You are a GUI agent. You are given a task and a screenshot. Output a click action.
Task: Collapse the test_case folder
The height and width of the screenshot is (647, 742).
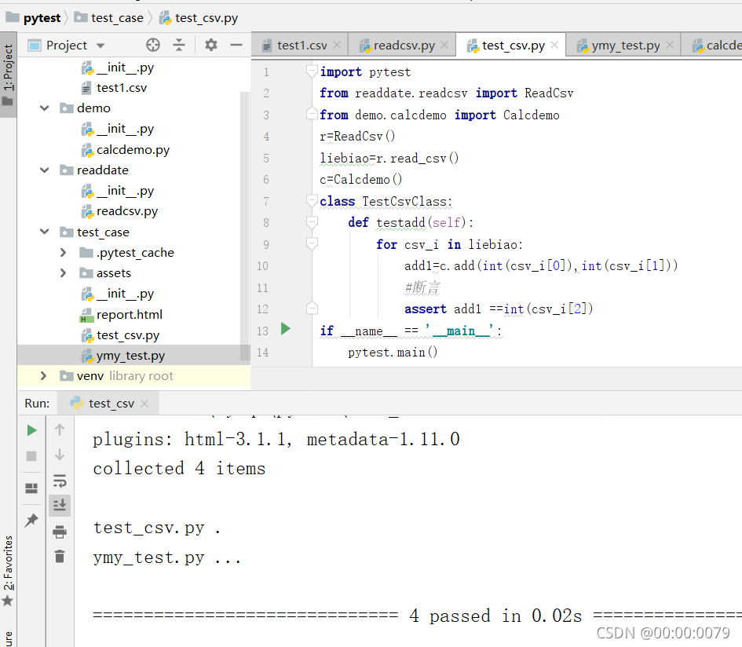point(45,232)
